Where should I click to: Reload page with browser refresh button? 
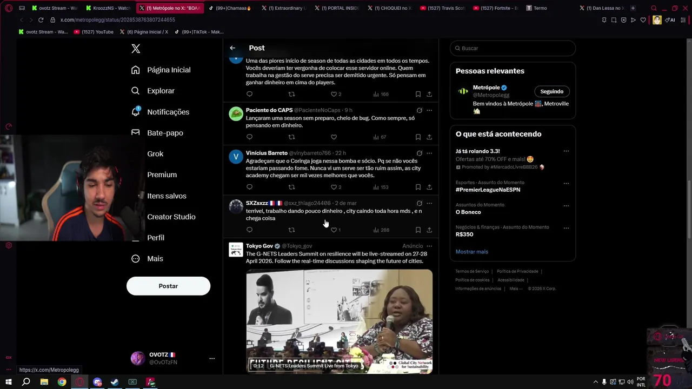[x=41, y=20]
